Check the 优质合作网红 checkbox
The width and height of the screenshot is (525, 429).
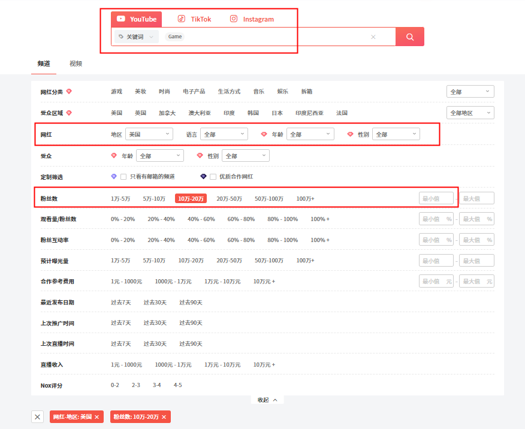[213, 177]
